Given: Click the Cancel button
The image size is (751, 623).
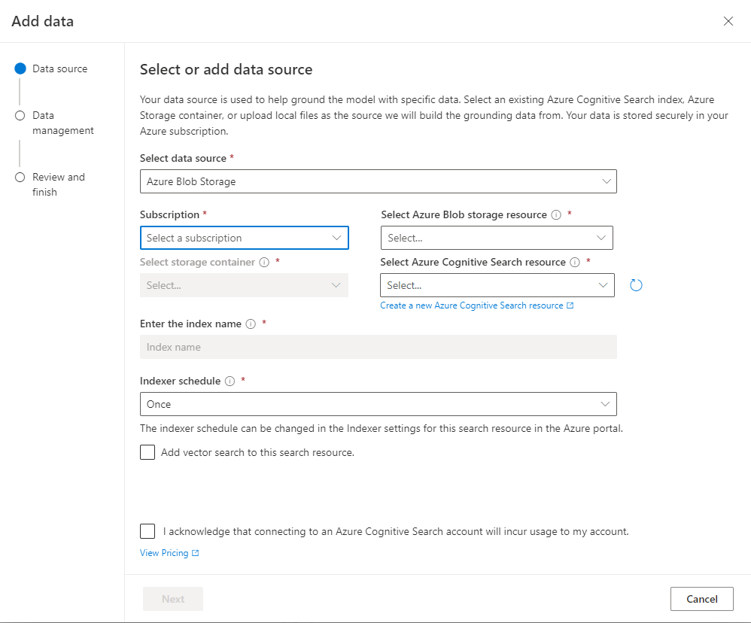Looking at the screenshot, I should [x=701, y=599].
